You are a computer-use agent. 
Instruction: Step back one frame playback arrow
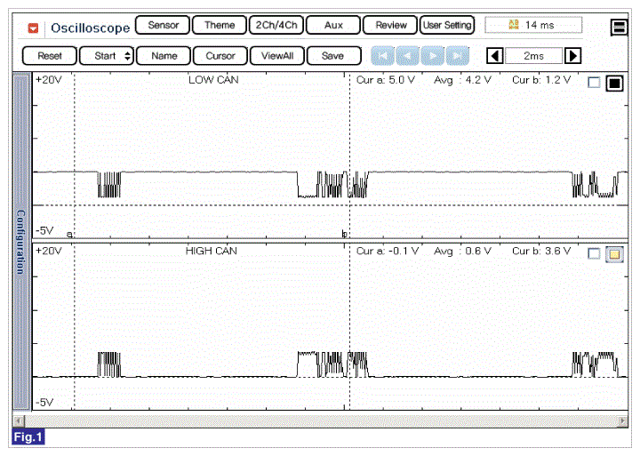[x=408, y=56]
